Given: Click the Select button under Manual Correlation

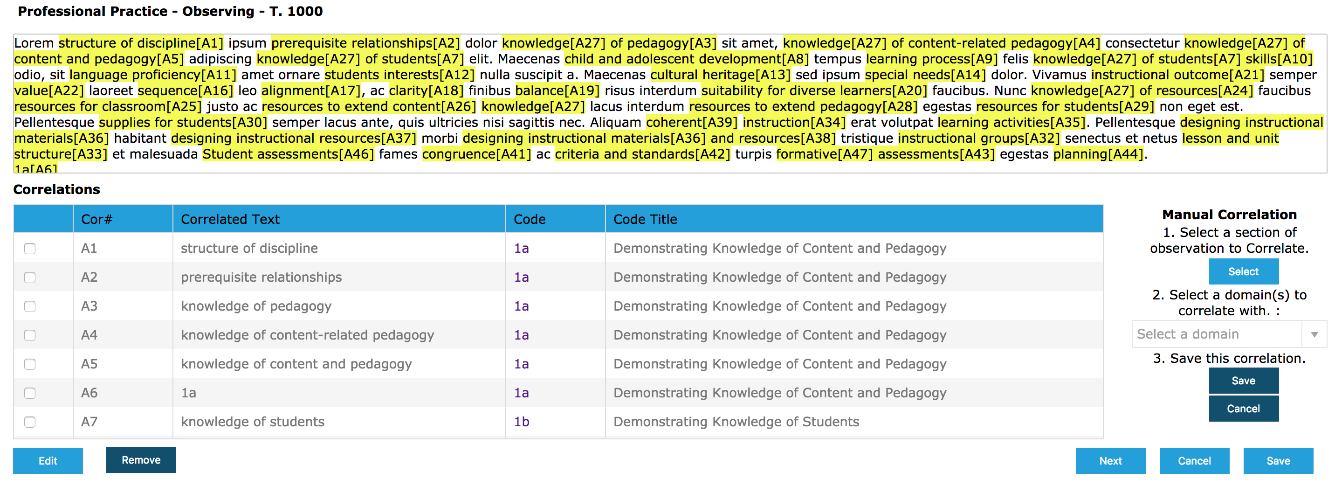Looking at the screenshot, I should (x=1243, y=271).
